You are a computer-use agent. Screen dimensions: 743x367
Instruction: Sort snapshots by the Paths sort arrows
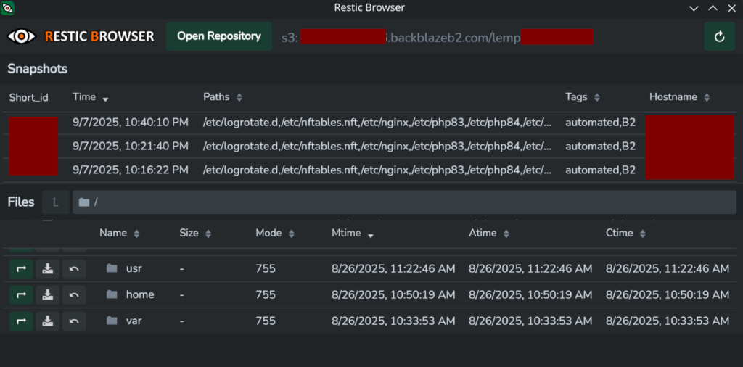click(239, 97)
